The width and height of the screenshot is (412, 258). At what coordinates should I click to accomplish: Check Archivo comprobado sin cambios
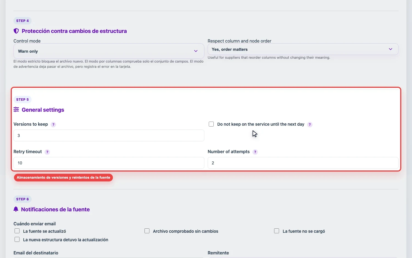pyautogui.click(x=147, y=231)
